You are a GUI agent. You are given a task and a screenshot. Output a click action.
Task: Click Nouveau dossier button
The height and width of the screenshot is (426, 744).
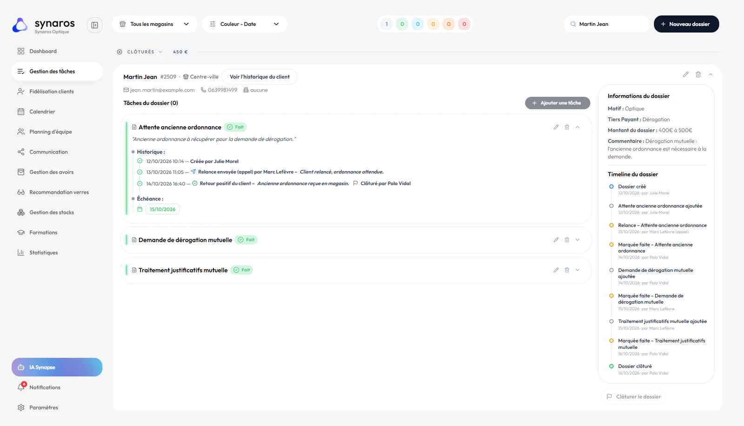coord(686,24)
